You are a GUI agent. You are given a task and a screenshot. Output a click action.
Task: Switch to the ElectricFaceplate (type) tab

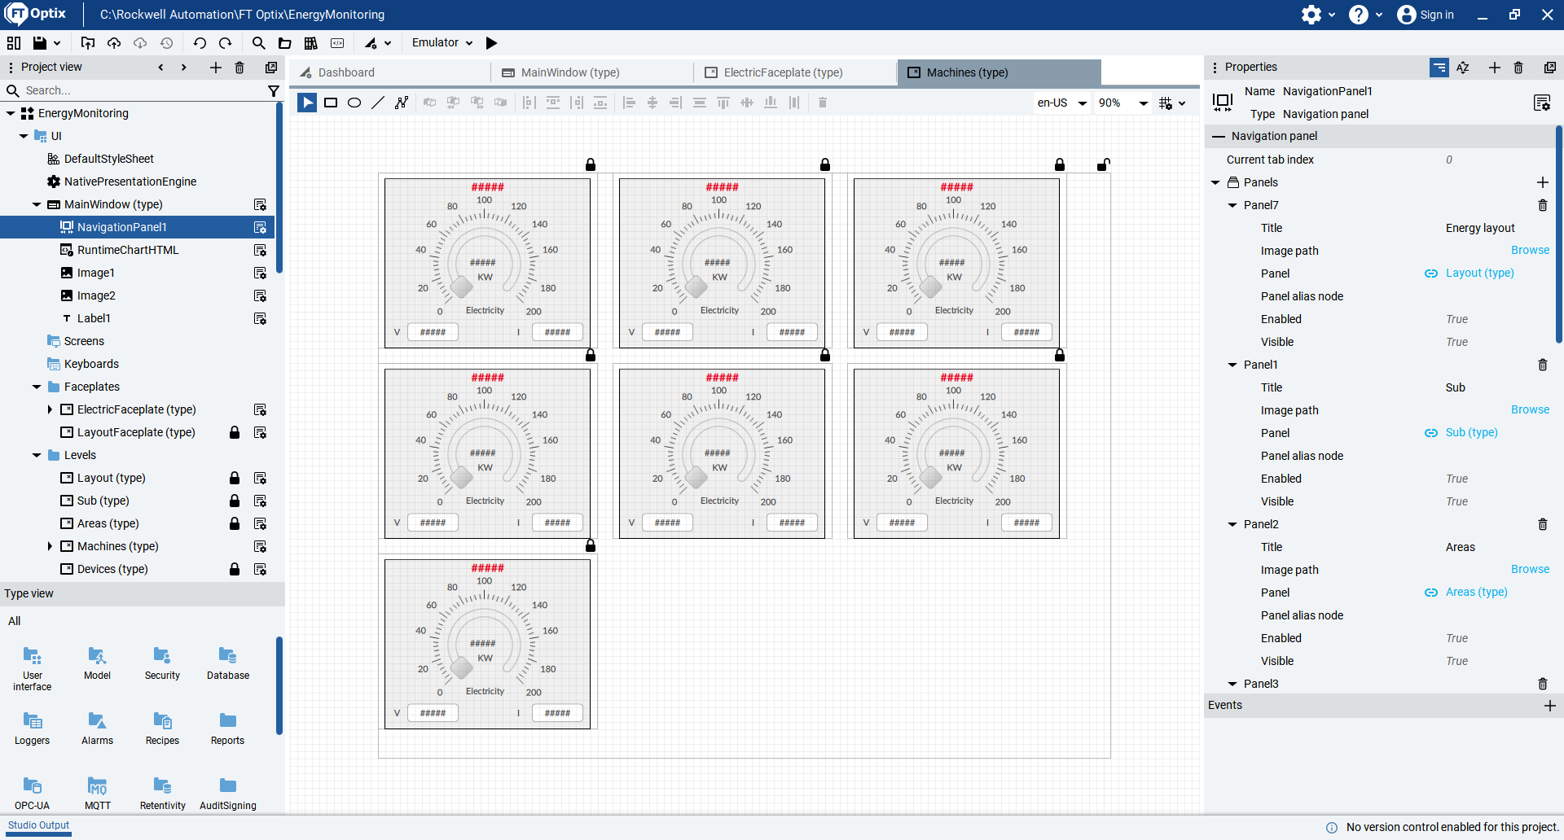point(783,72)
